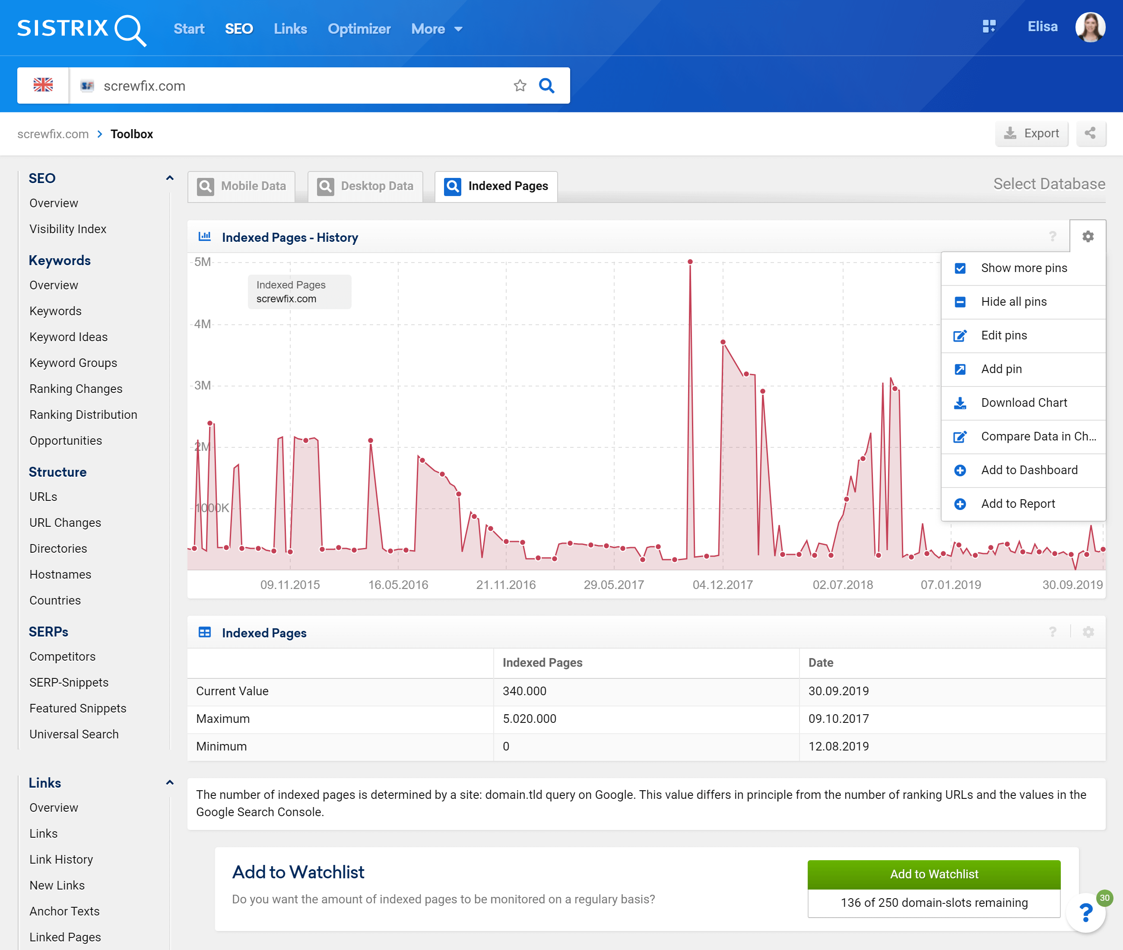Screen dimensions: 1123x950
Task: Click the Add to Dashboard plus icon
Action: tap(960, 470)
